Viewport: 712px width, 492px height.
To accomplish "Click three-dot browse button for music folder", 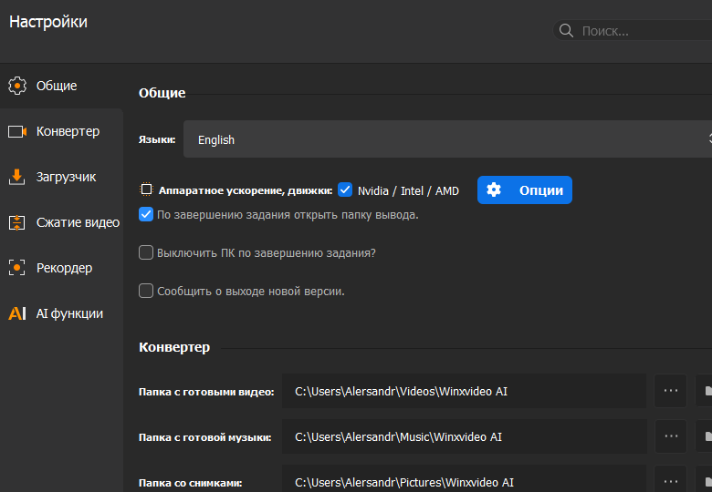I will (x=671, y=436).
